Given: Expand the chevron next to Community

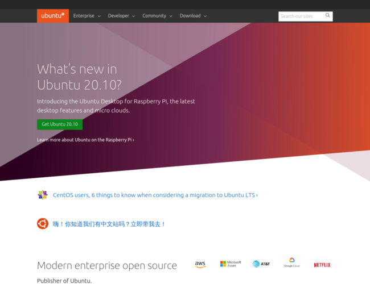Looking at the screenshot, I should coord(171,16).
